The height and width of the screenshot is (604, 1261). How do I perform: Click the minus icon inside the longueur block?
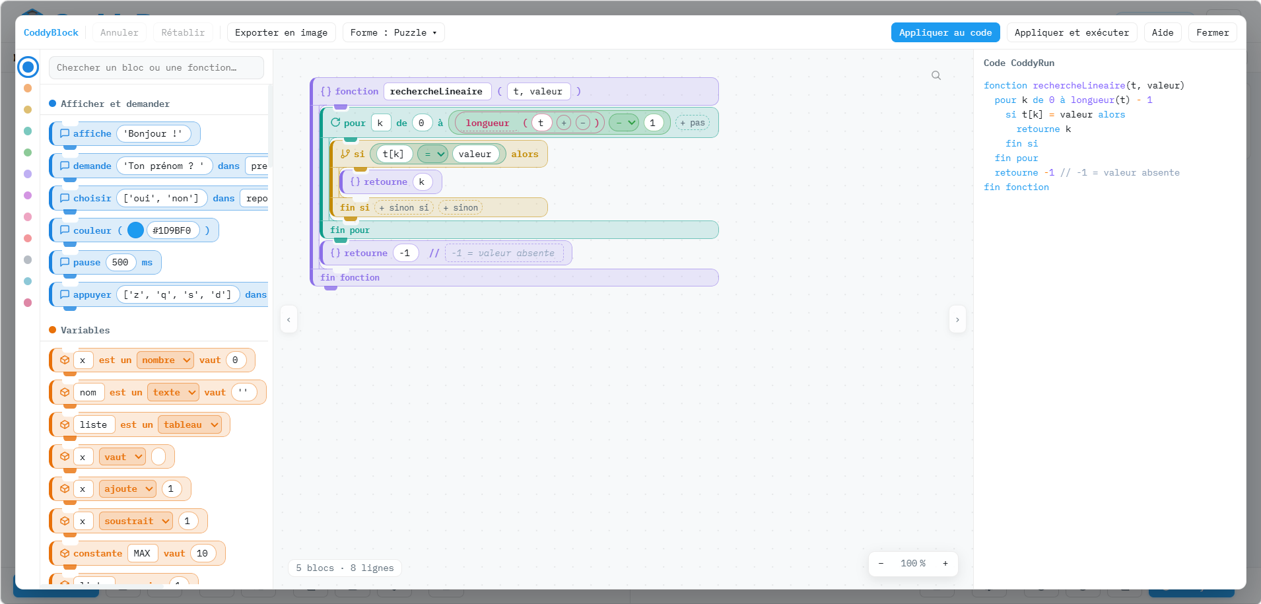point(583,123)
